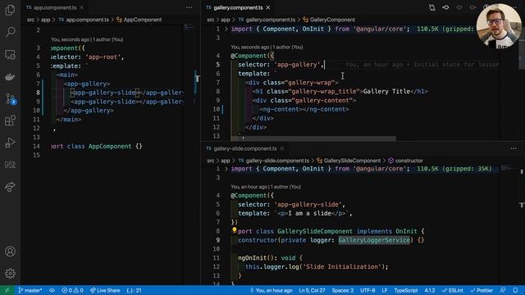Click code lens in app.component.ts editor
This screenshot has height=295, width=525.
coord(87,39)
